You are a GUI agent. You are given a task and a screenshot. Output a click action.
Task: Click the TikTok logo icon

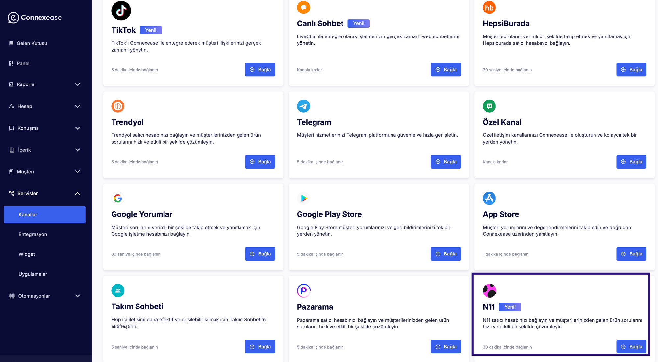tap(121, 11)
